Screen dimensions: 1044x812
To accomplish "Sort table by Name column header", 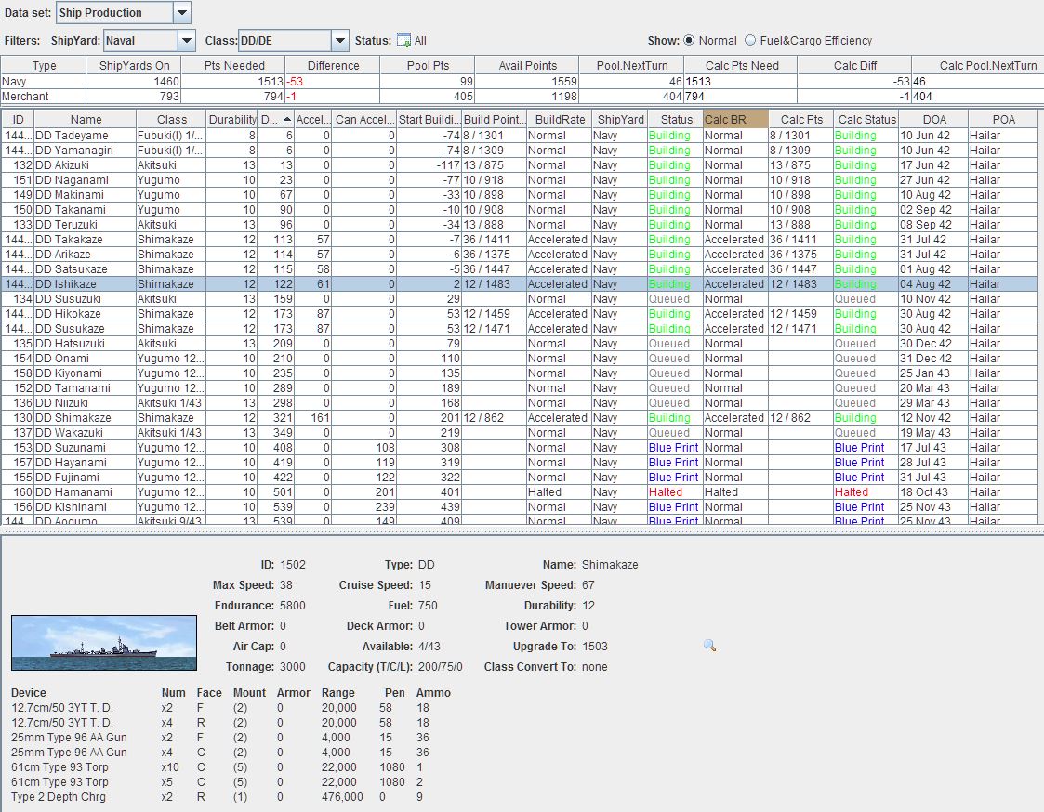I will [86, 119].
